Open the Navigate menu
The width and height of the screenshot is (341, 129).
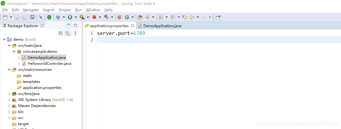coord(31,10)
